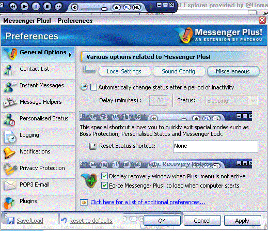Switch to the Local Settings tab
Screen dimensions: 268x231
124,71
